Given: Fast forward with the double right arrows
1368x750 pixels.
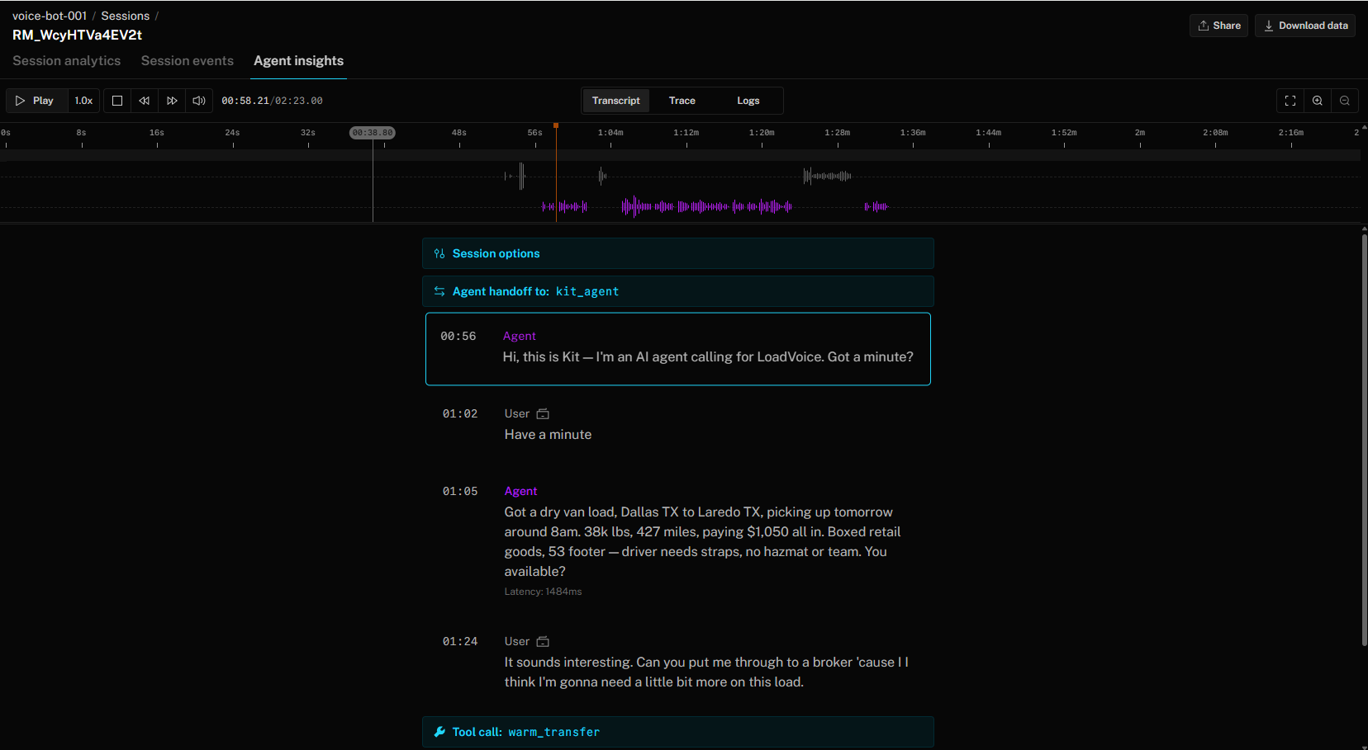Looking at the screenshot, I should click(x=172, y=101).
